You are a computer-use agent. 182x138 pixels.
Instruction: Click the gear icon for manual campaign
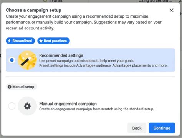[x=27, y=106]
